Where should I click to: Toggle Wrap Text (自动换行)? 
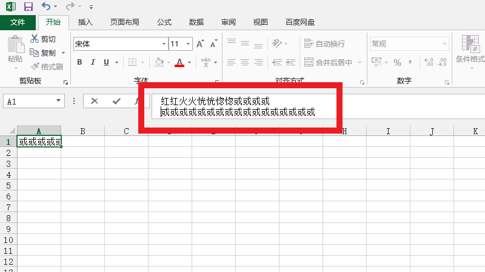(x=324, y=44)
